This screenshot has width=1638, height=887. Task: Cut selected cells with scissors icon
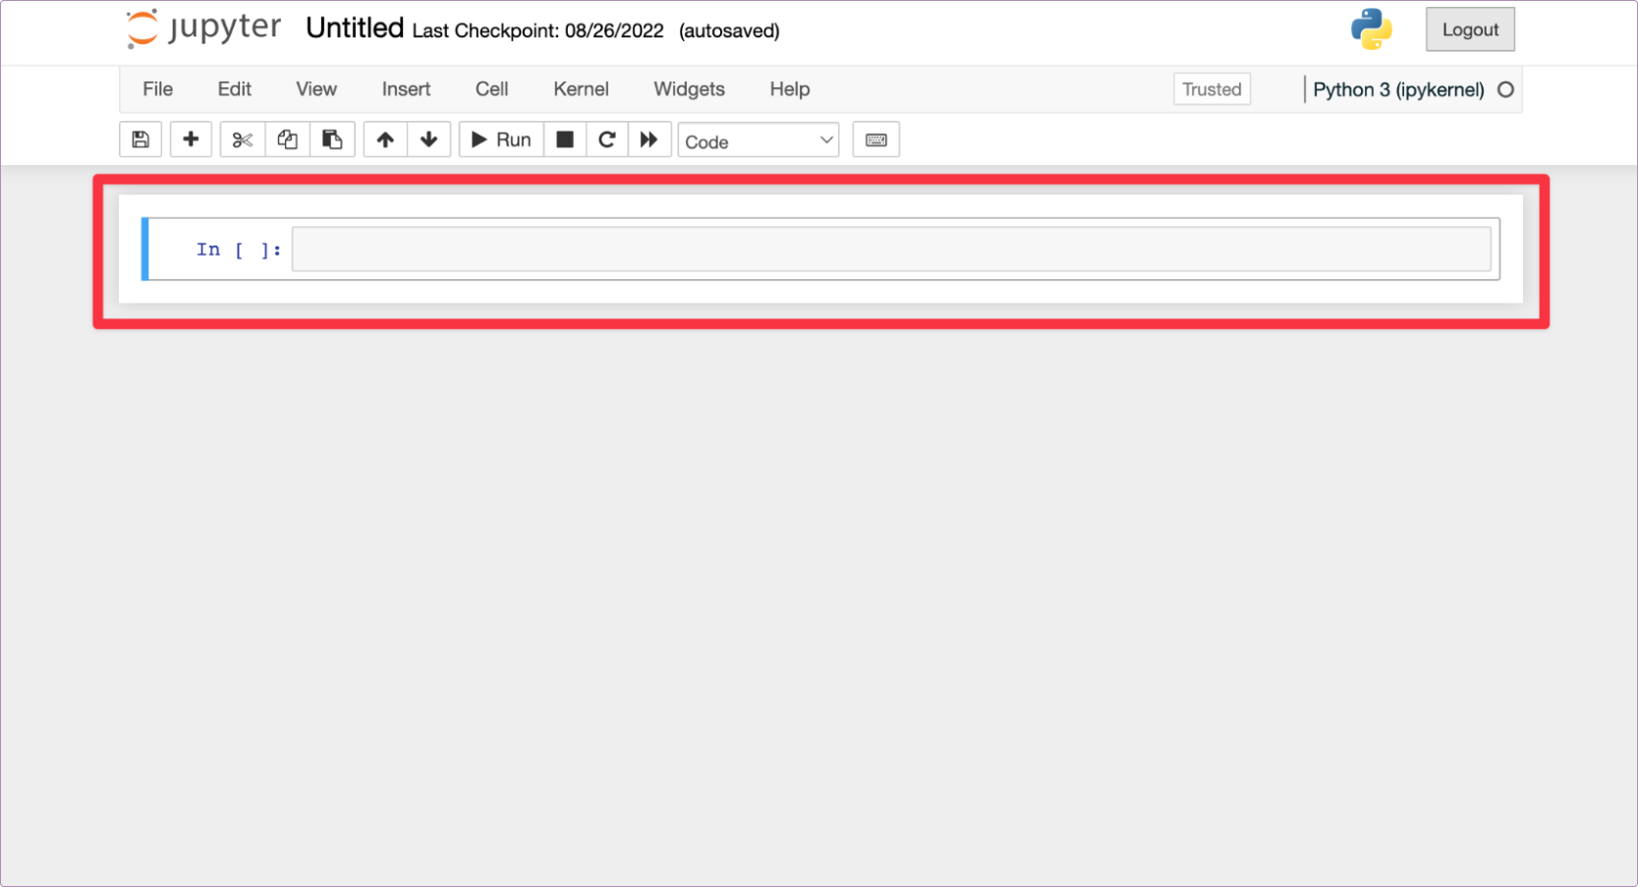coord(243,139)
